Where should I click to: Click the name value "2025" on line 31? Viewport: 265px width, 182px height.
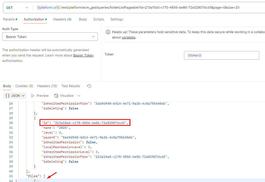[63, 128]
